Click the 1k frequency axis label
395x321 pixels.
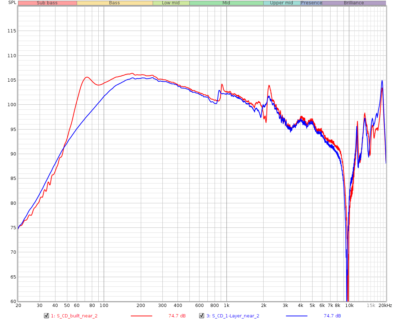(226, 306)
